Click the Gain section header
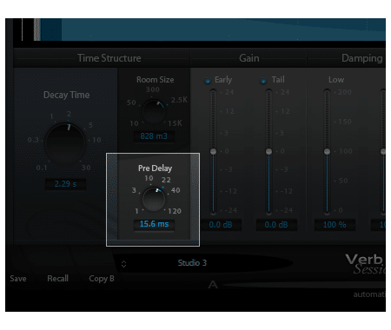Screen dimensions: 391x330 tap(249, 58)
